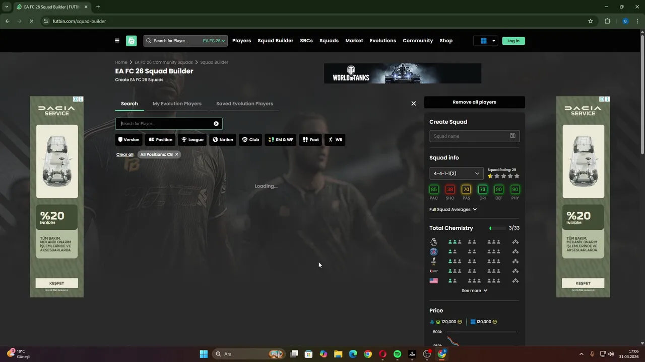Screen dimensions: 645x362
Task: Click the World of Tanks banner ad
Action: [x=403, y=73]
